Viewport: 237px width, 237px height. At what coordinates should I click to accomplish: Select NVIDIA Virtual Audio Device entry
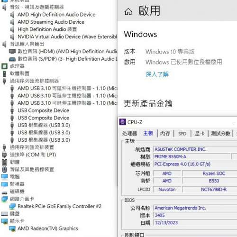(x=67, y=37)
